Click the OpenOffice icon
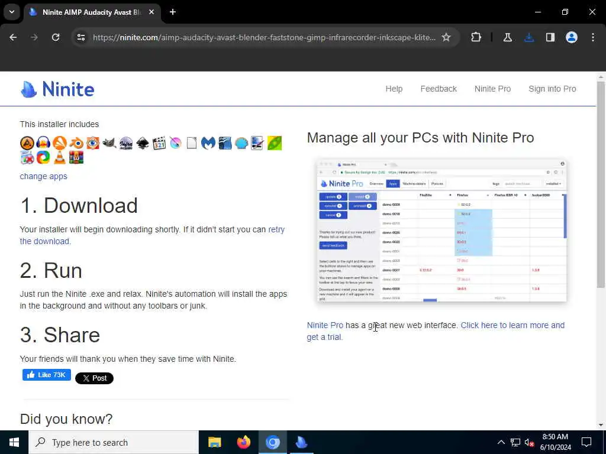 (225, 143)
